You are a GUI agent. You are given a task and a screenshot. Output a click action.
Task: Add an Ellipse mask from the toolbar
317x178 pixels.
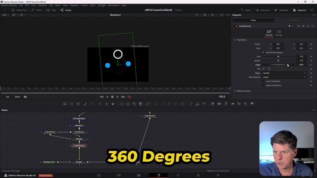point(163,104)
